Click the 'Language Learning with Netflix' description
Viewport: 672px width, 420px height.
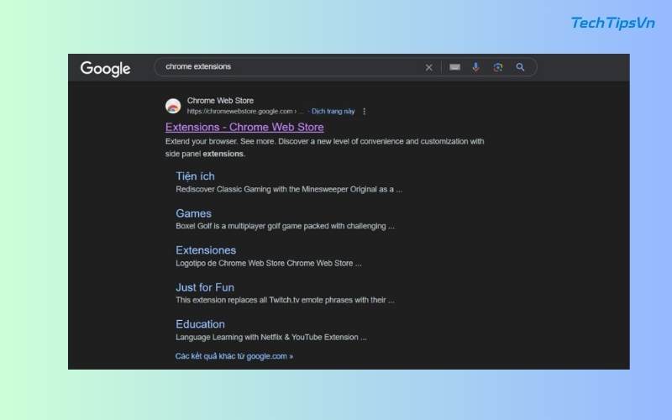270,338
